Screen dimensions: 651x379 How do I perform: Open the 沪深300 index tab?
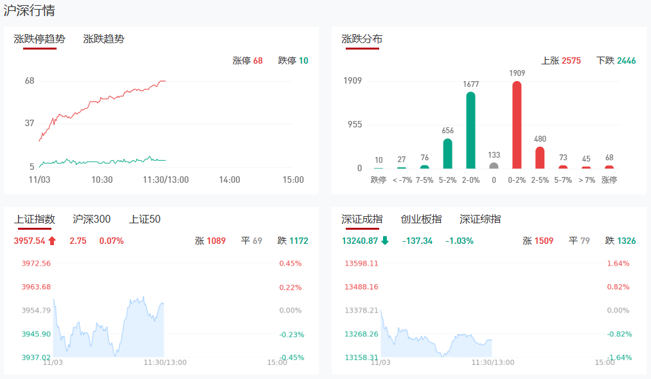coord(92,219)
